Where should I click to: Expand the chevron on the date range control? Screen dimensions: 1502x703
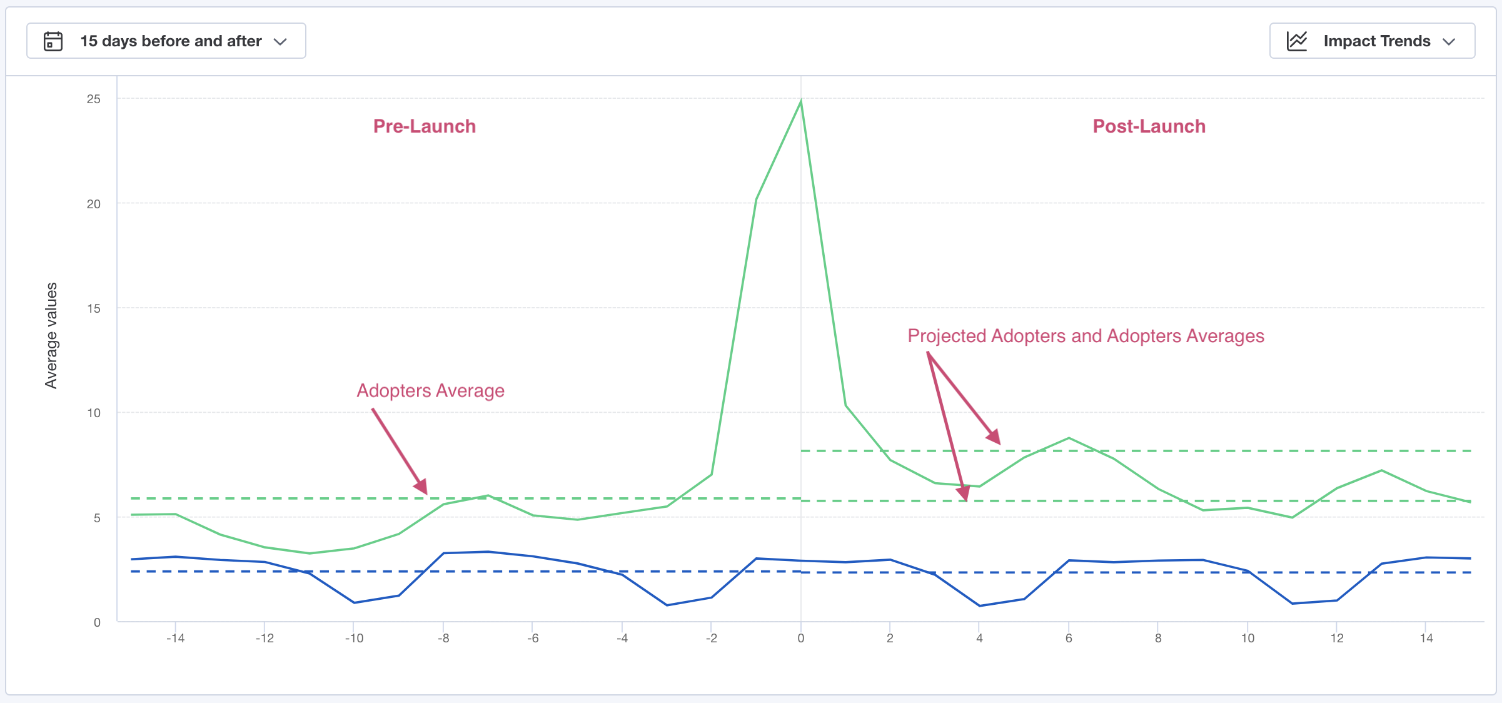281,41
